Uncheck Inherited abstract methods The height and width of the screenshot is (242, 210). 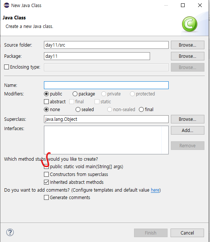coord(47,182)
